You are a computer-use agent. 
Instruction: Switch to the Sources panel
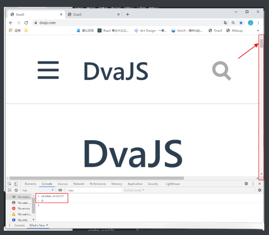pos(63,184)
